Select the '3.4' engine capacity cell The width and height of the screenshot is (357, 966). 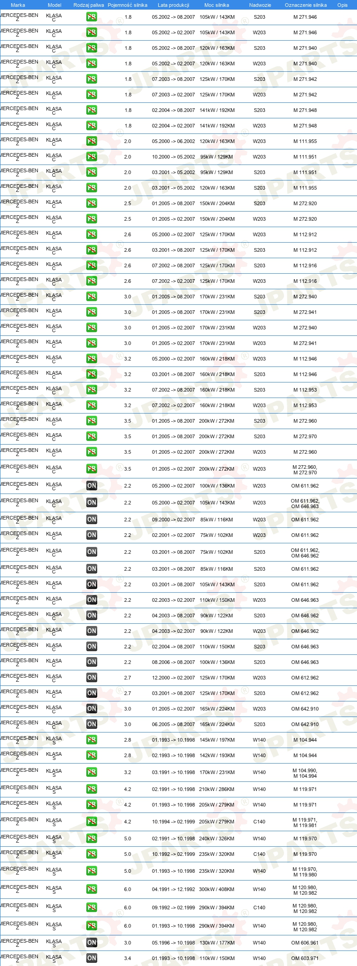[127, 958]
